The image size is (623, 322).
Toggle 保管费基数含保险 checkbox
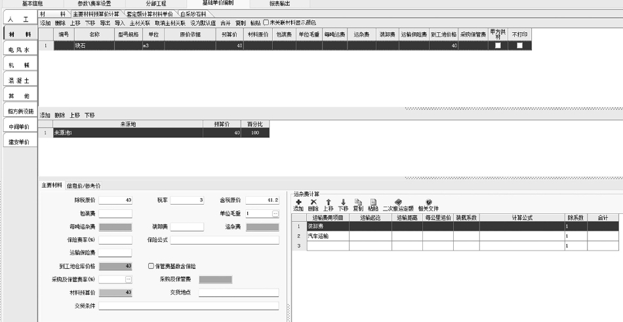[151, 266]
